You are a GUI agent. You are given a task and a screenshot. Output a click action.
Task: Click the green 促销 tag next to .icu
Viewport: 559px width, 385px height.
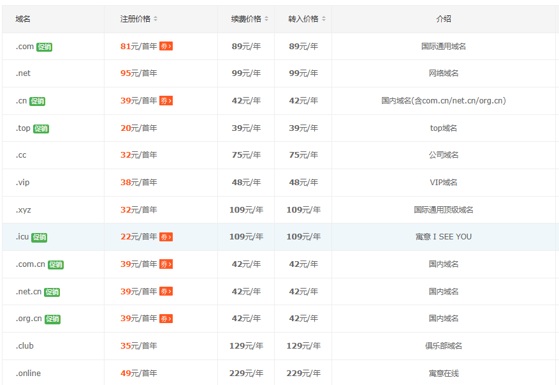pos(39,238)
